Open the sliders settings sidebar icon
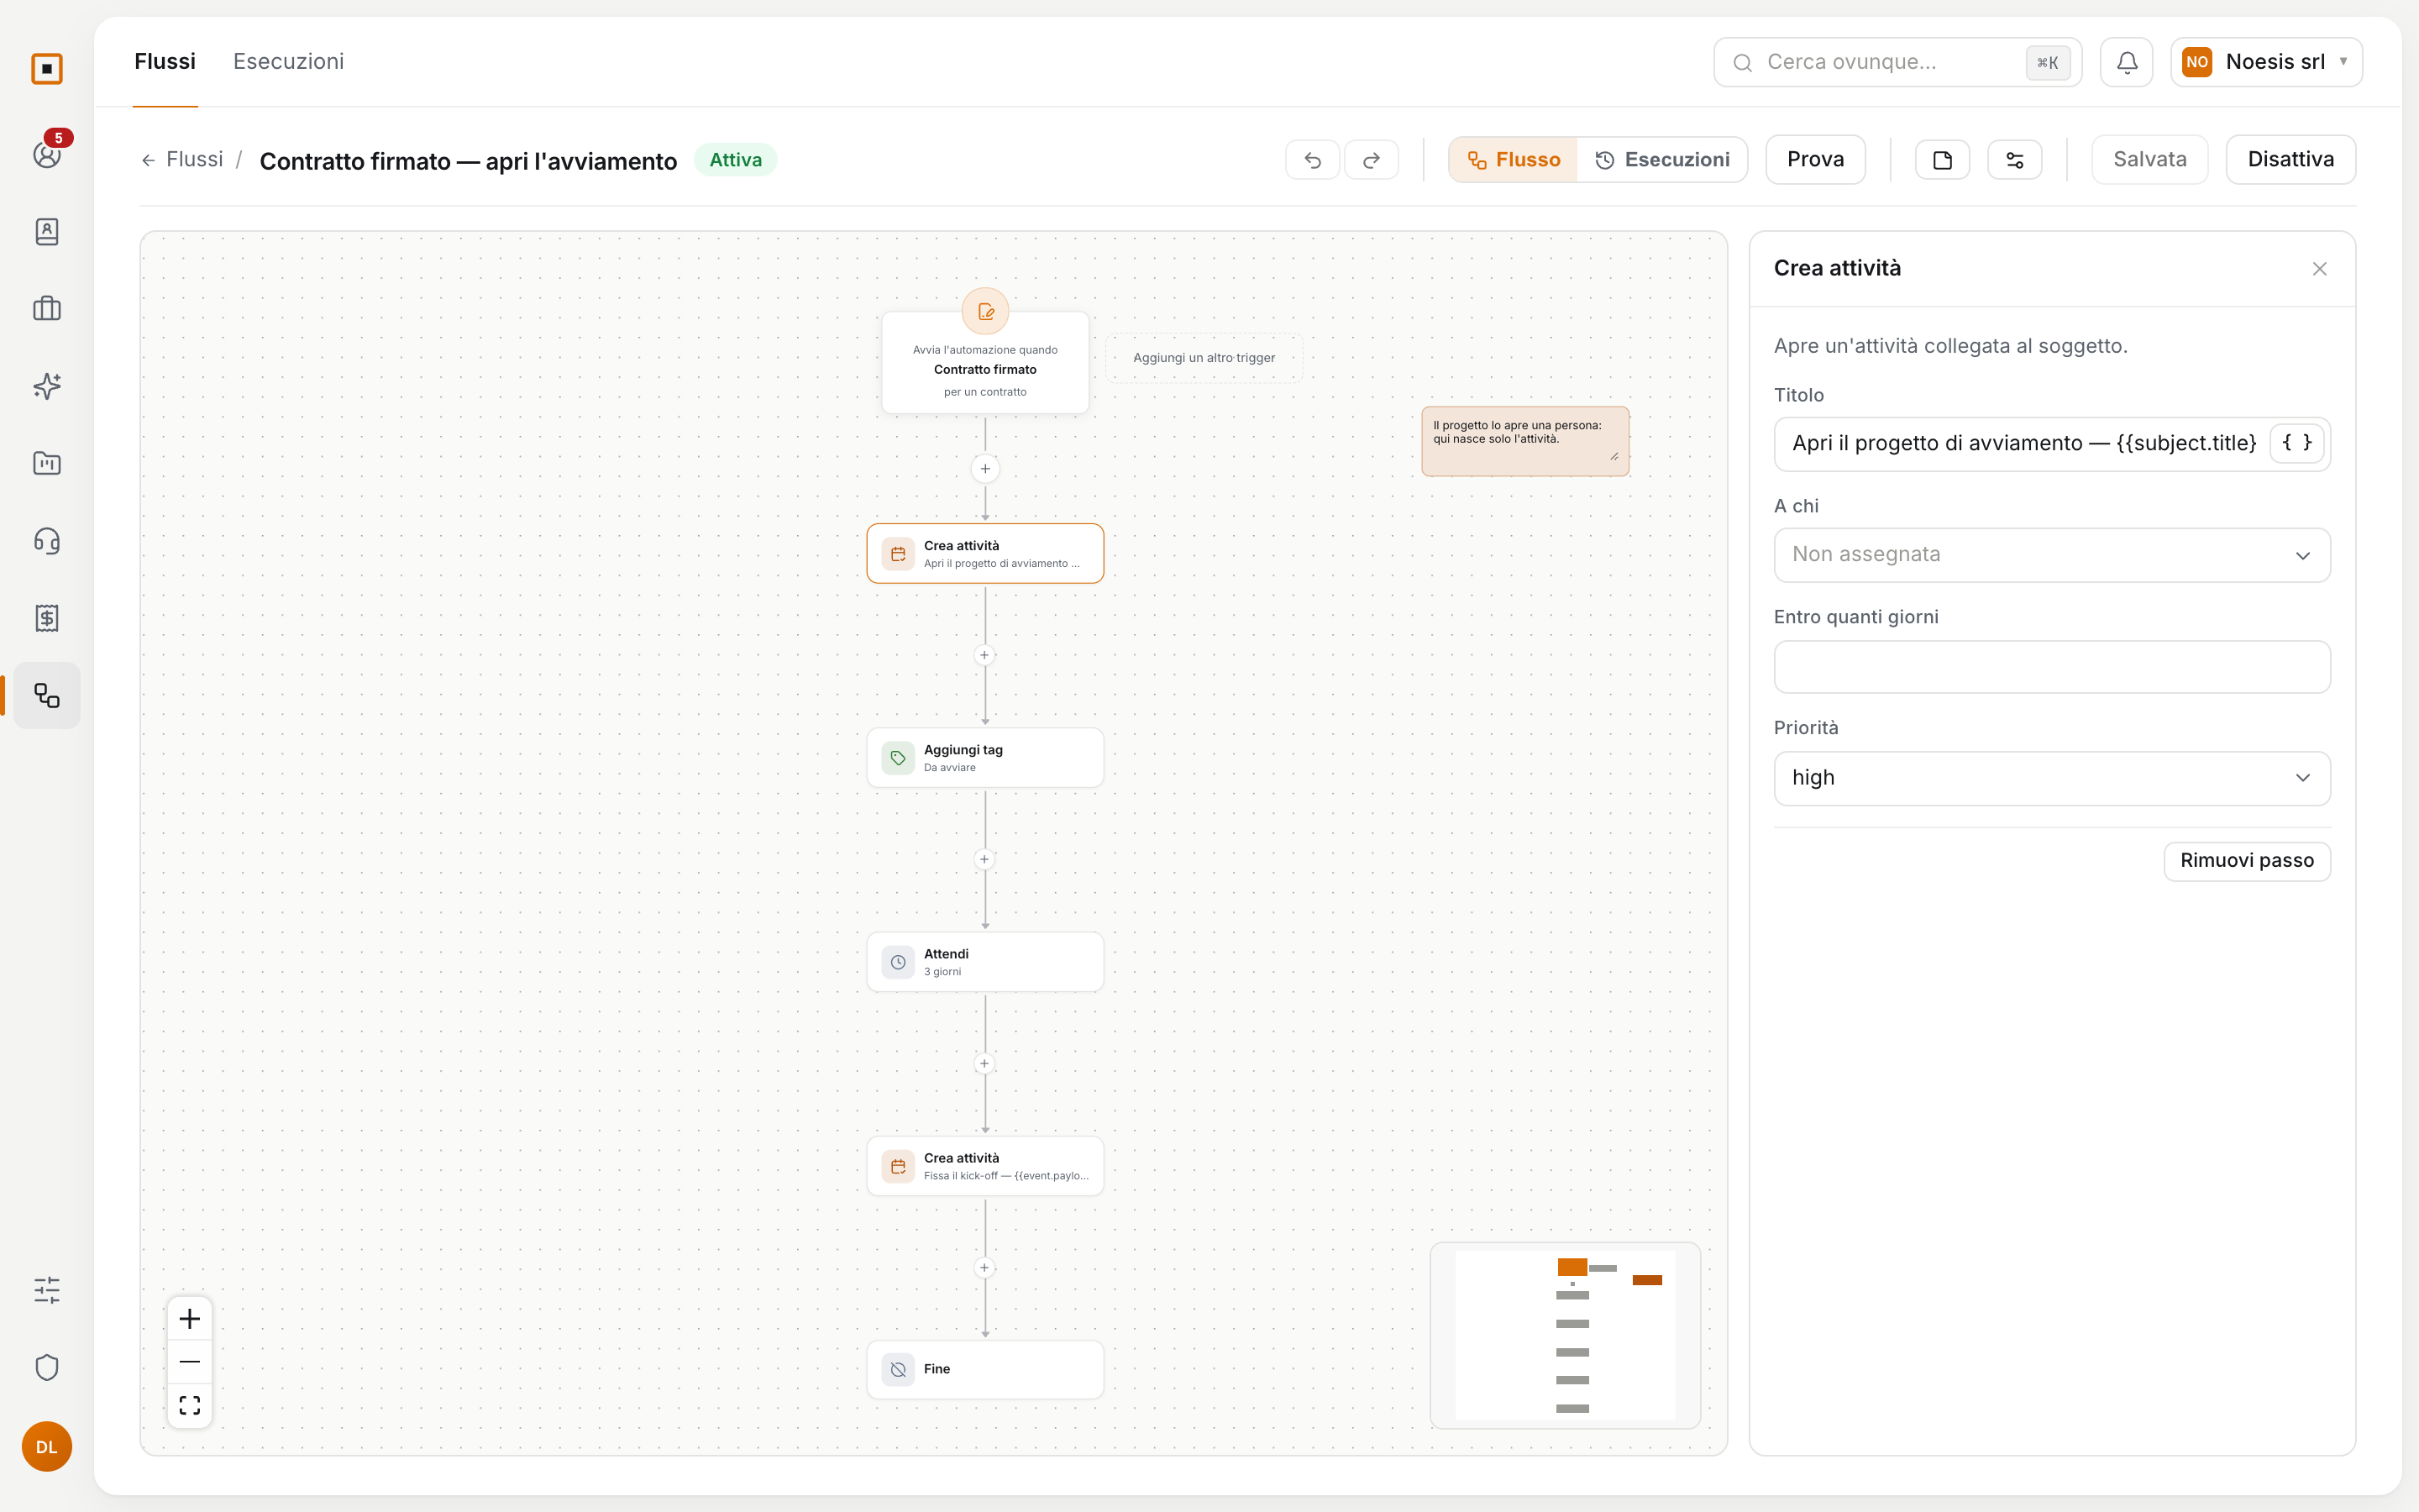2419x1512 pixels. (47, 1290)
